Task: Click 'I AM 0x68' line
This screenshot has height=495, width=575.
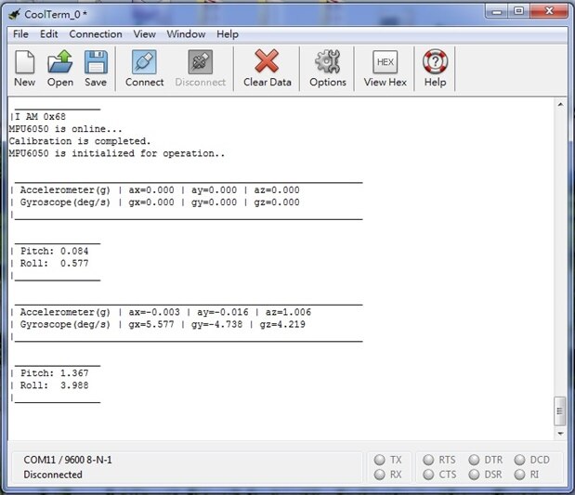Action: coord(40,117)
